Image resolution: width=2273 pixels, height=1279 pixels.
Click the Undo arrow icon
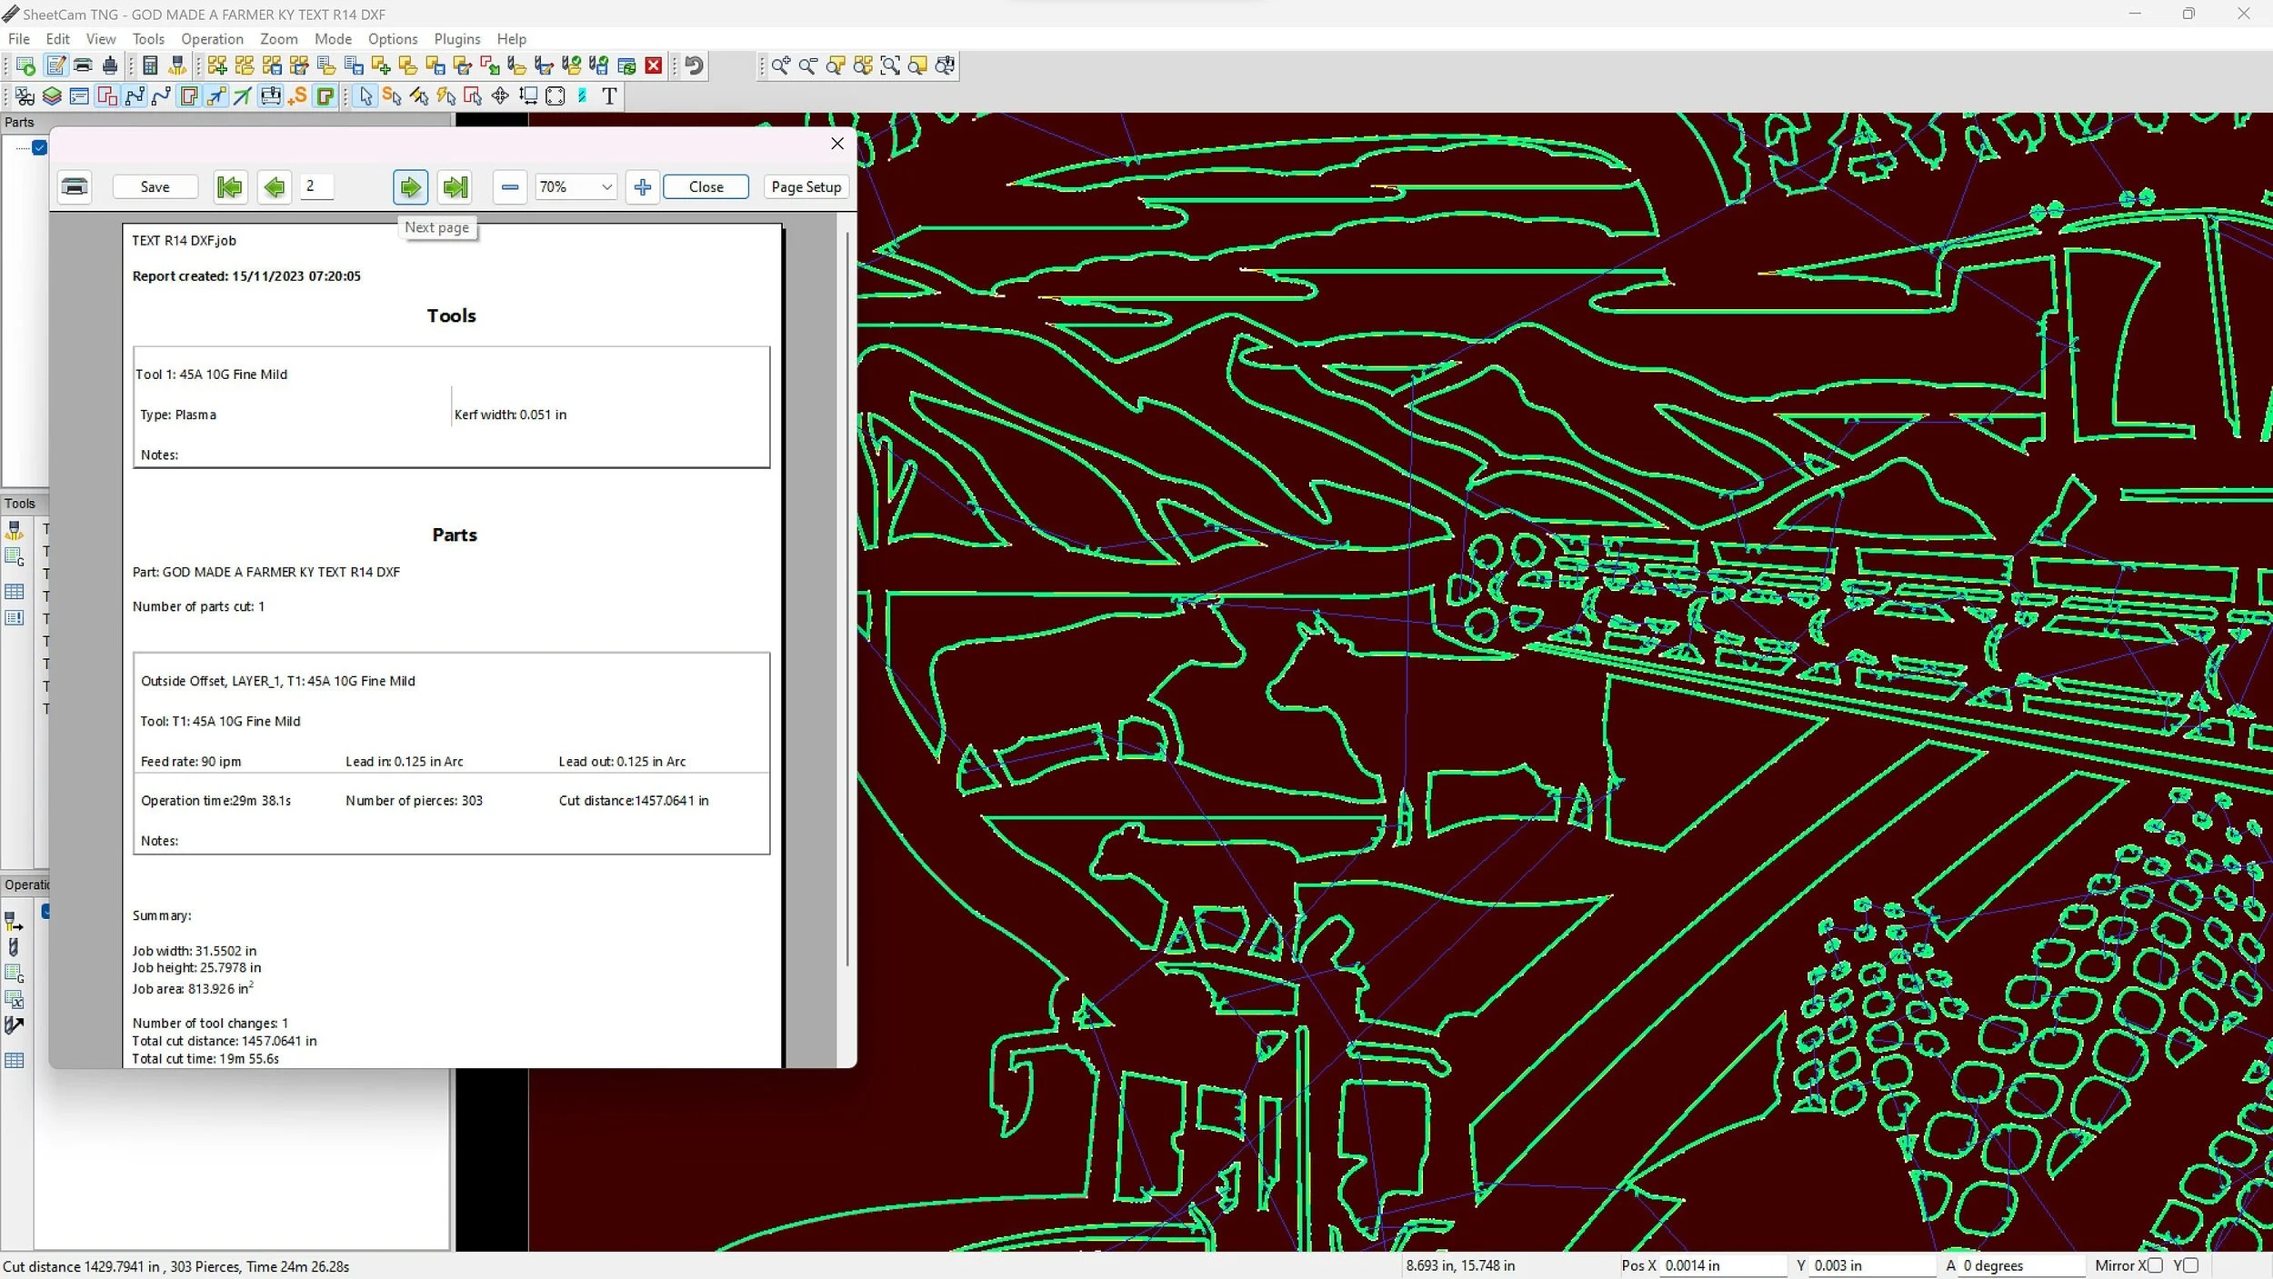tap(695, 65)
